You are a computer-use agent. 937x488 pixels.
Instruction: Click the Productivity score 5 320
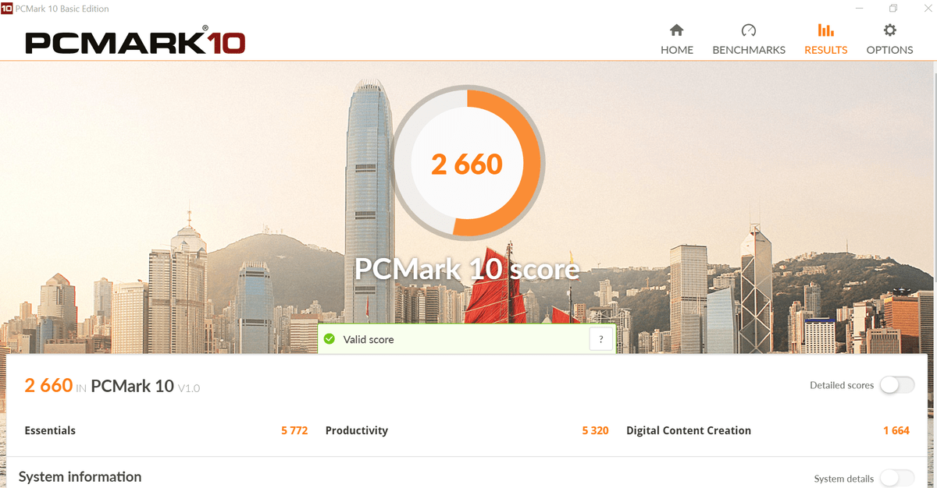[x=595, y=430]
